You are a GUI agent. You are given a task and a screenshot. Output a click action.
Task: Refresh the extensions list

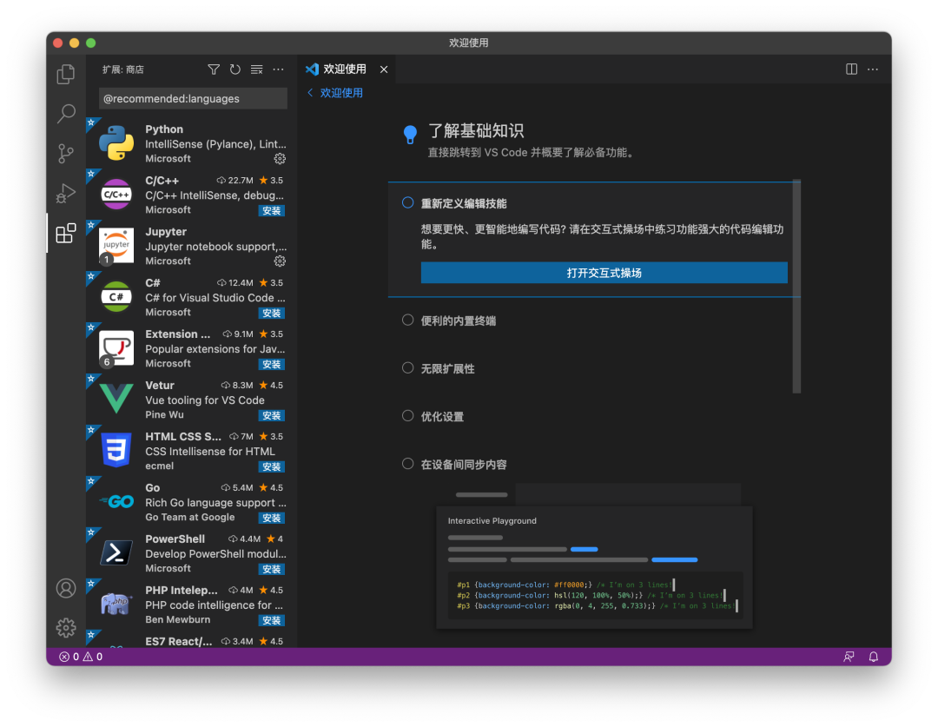click(235, 69)
